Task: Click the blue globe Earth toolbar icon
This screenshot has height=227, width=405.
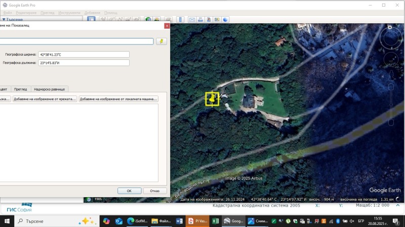Action: (225, 20)
